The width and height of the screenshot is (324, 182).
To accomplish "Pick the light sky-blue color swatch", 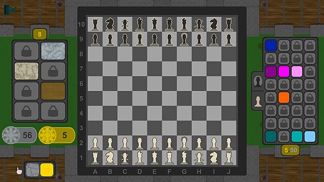I will 310,136.
